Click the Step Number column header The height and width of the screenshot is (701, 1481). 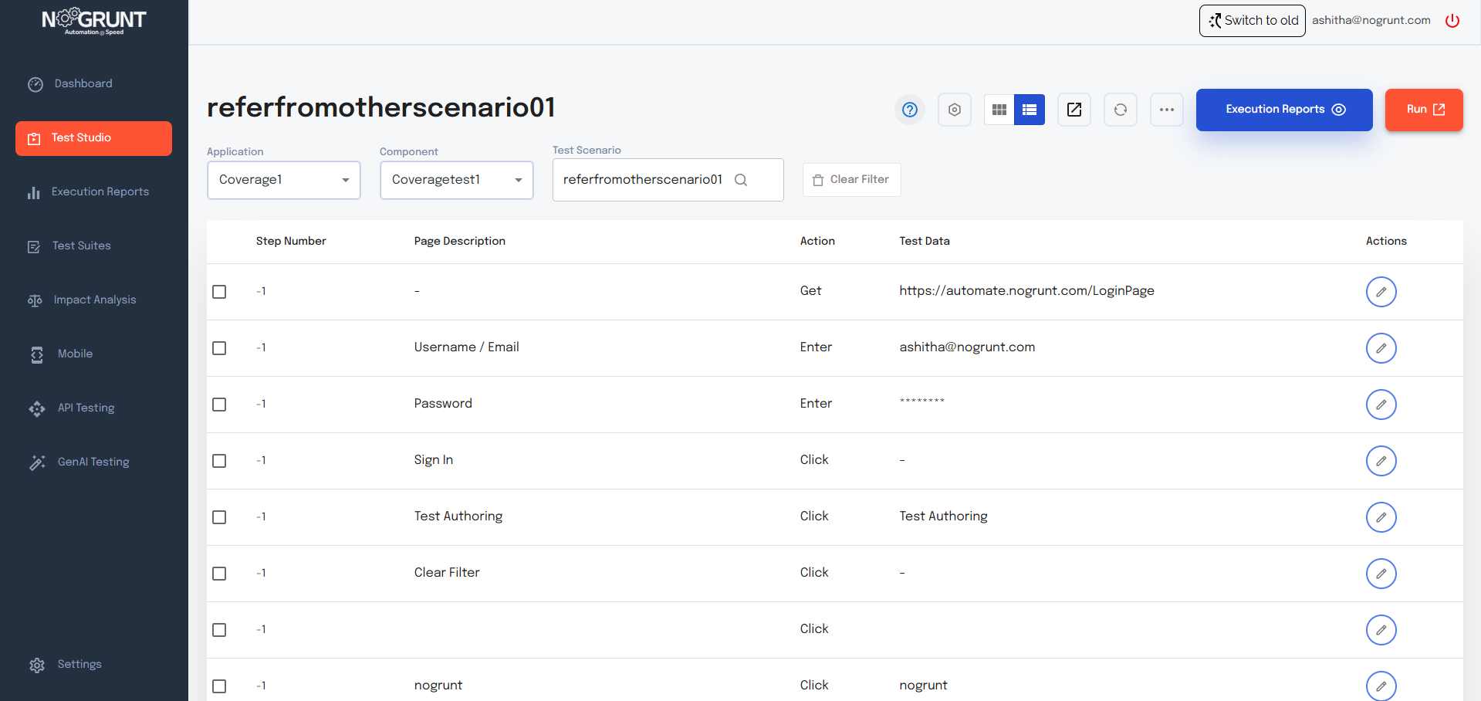[x=291, y=241]
